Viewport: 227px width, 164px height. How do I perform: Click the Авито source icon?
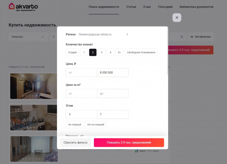[x=137, y=151]
